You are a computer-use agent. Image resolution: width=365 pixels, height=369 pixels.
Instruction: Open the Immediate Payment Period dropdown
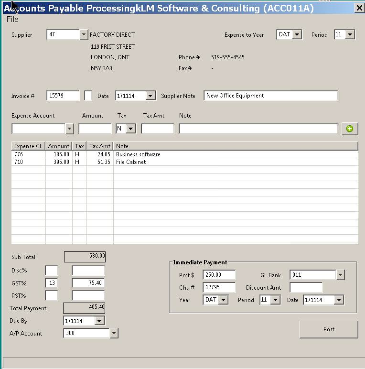[x=275, y=300]
